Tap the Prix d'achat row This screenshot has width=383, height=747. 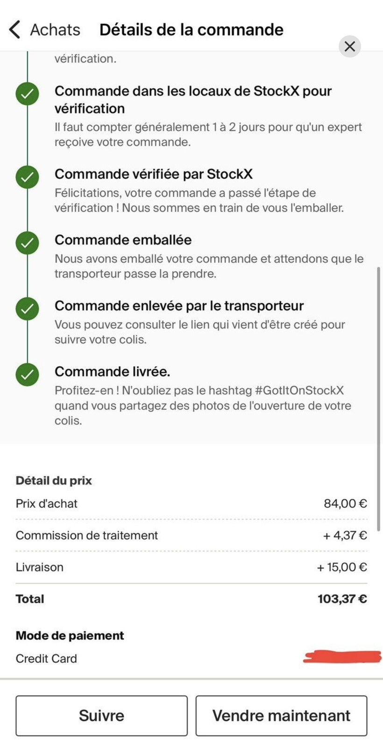(191, 504)
